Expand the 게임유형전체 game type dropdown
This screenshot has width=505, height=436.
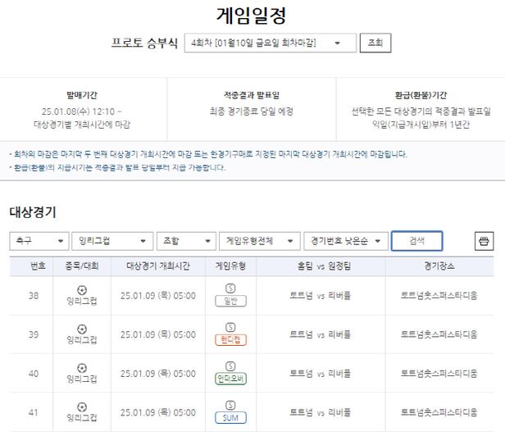(x=258, y=241)
